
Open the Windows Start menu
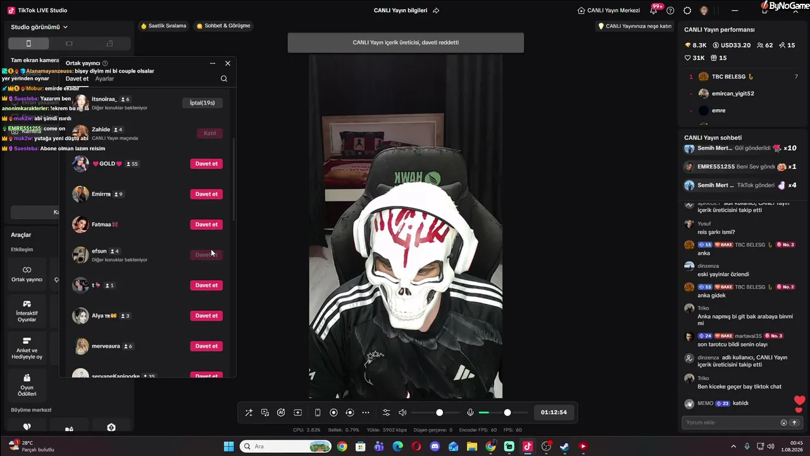click(x=228, y=446)
